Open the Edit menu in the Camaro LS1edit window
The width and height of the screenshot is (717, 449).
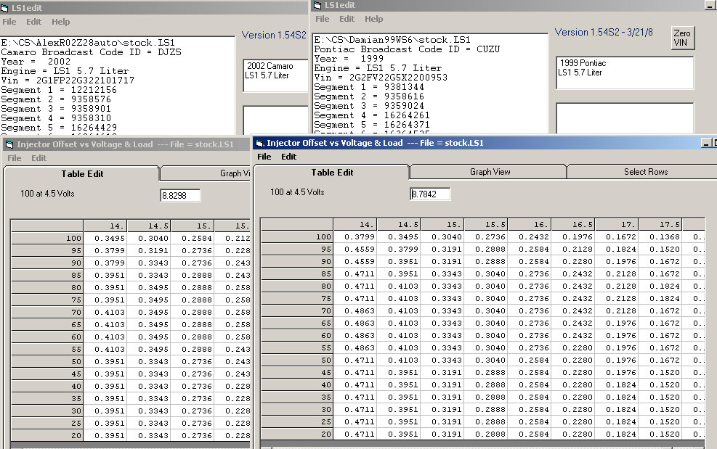[33, 22]
